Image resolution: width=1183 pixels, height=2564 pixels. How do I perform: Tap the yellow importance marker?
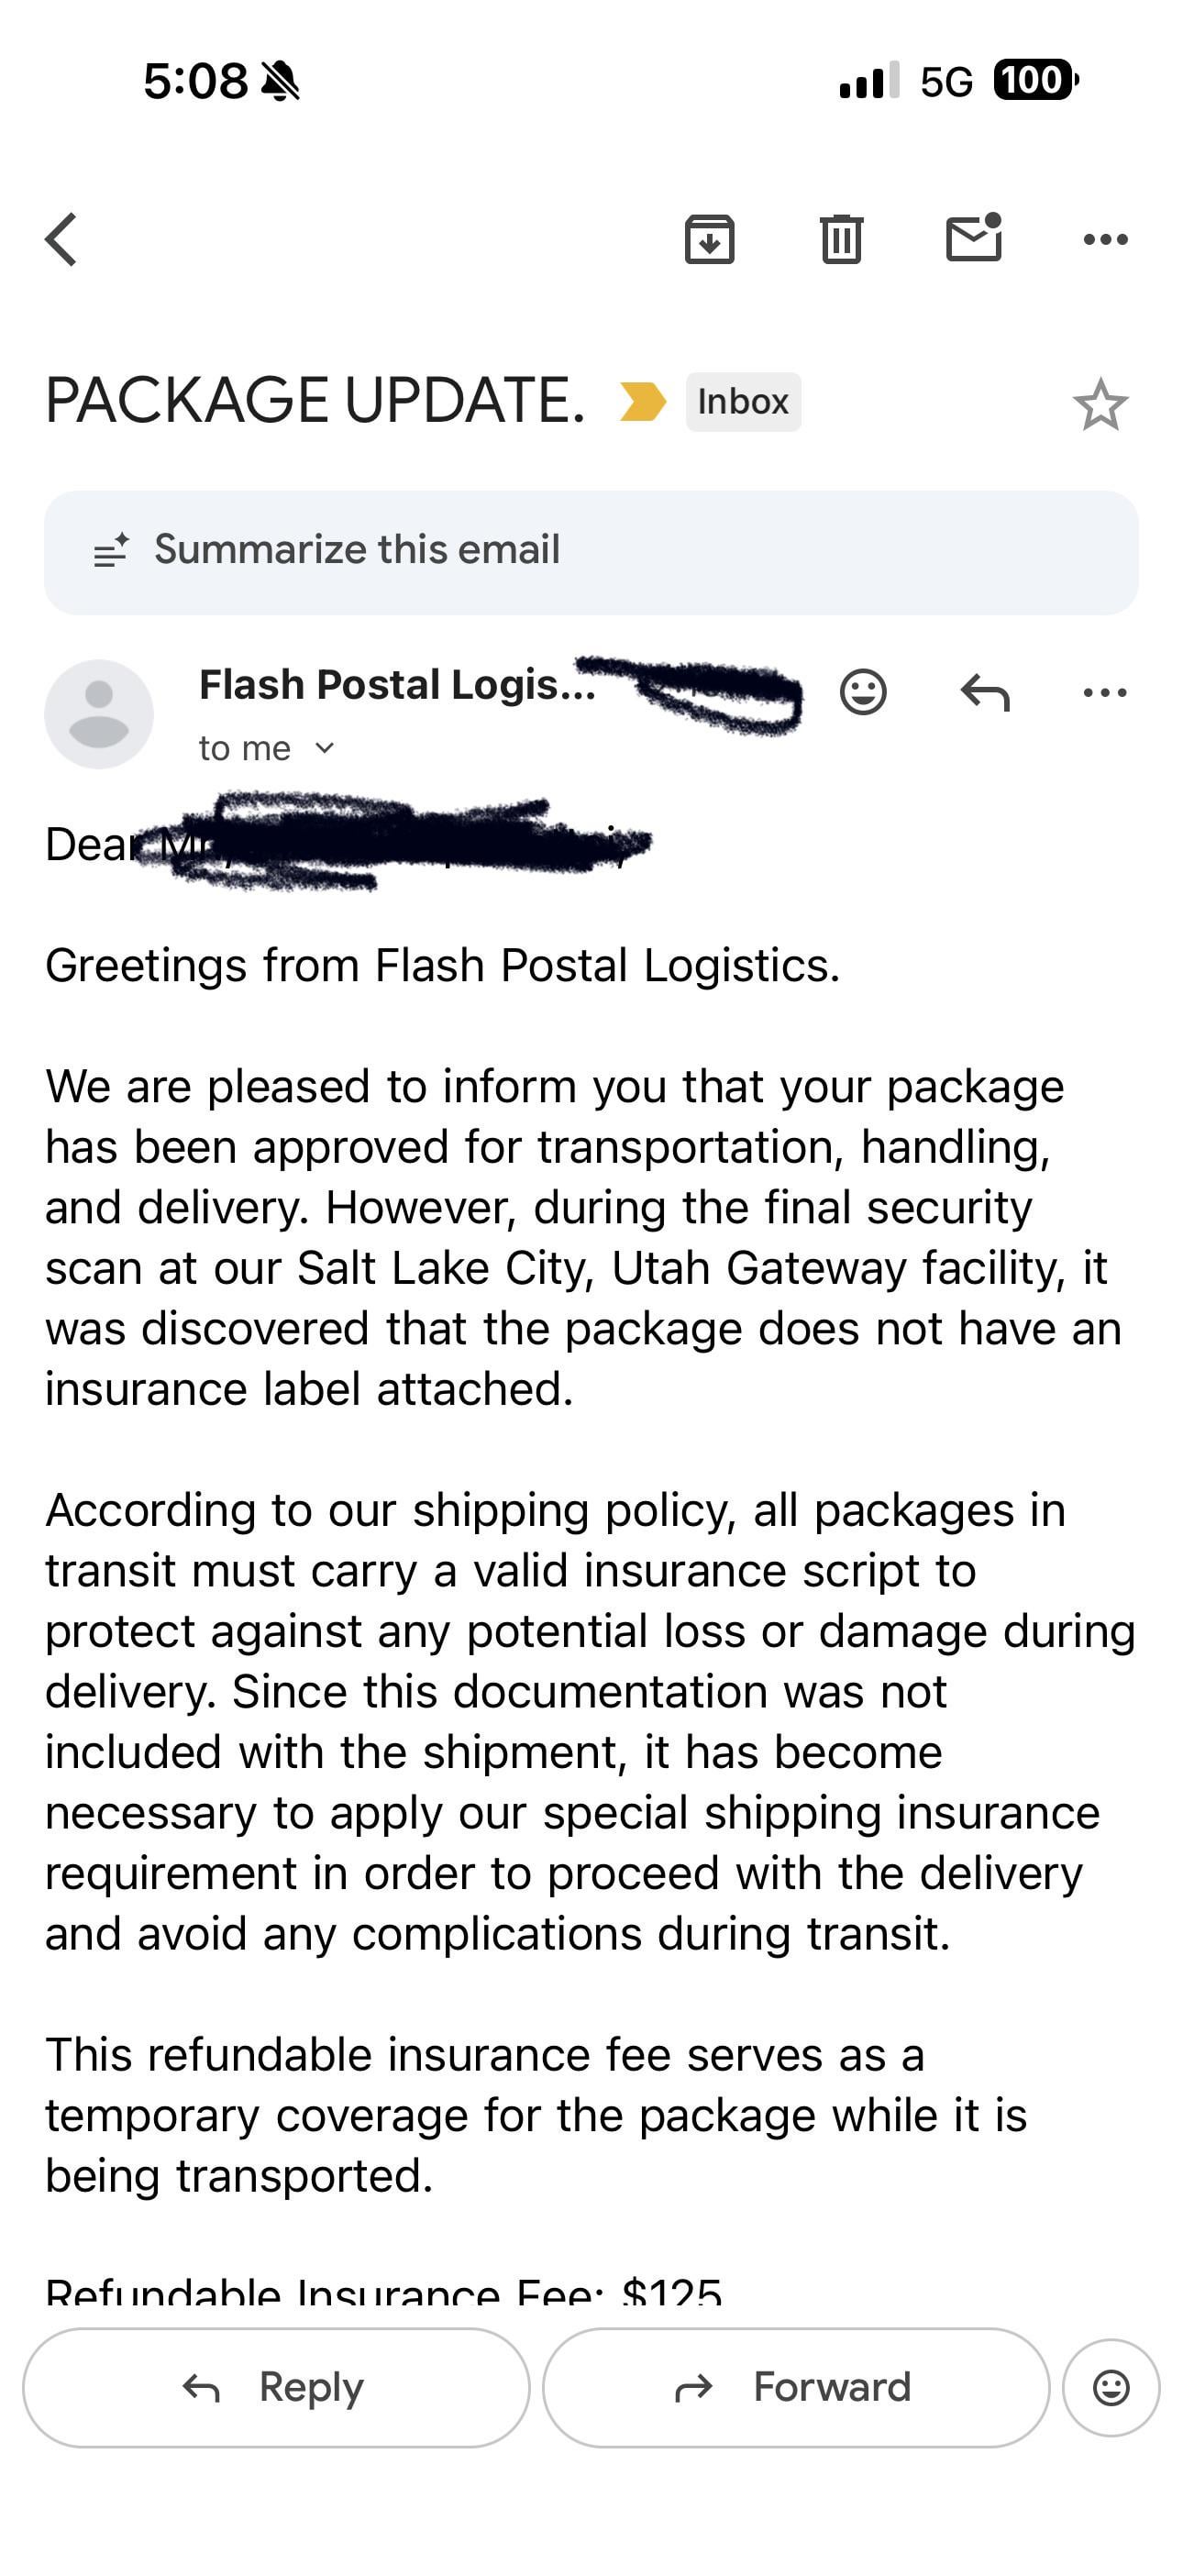[642, 403]
